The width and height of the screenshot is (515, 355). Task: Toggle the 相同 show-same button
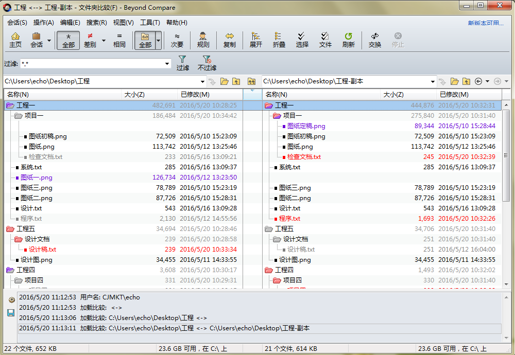point(119,40)
